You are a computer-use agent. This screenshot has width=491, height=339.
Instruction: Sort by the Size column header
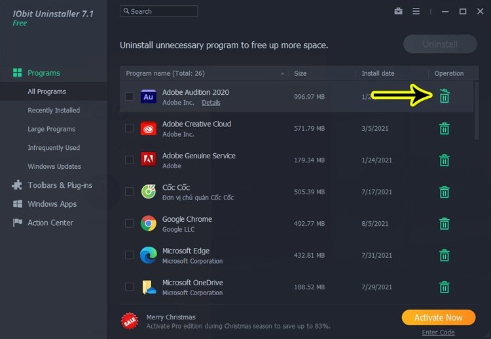point(300,73)
